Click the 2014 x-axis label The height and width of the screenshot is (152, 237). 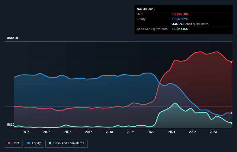(26, 132)
